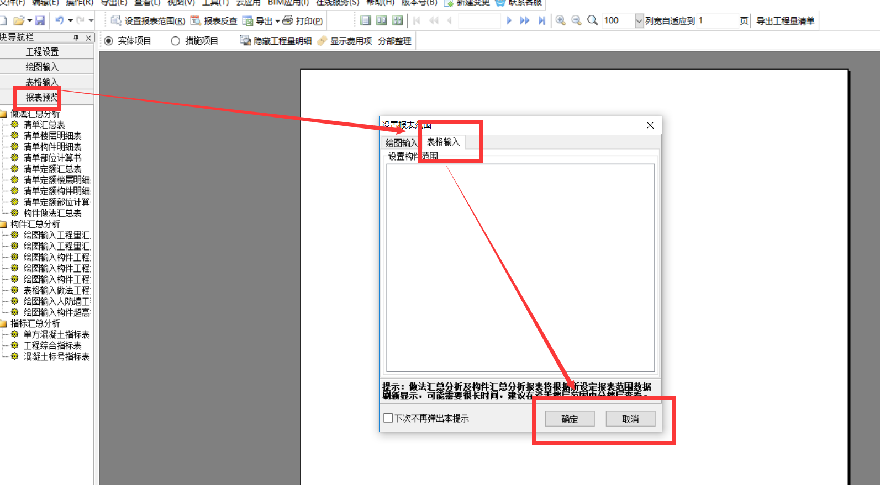Print the report with 打印(P)
The height and width of the screenshot is (485, 880).
[302, 21]
